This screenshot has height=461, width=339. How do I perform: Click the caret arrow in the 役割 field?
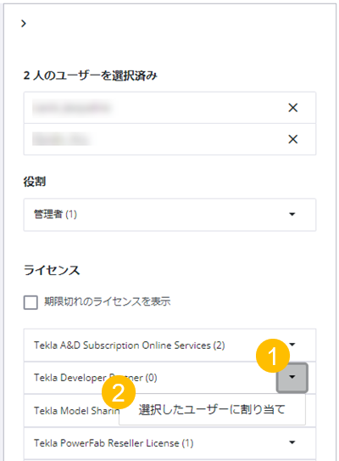(x=292, y=214)
